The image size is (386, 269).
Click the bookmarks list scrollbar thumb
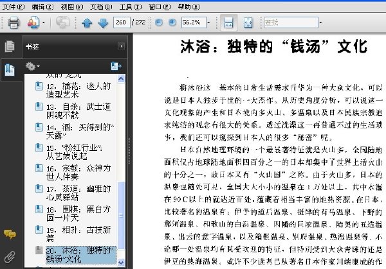click(121, 216)
